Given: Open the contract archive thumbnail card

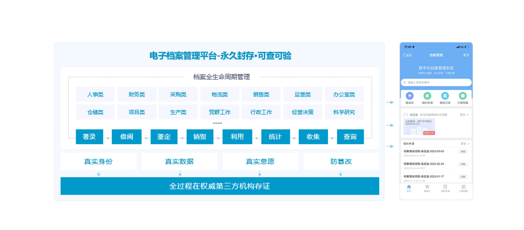Looking at the screenshot, I should [419, 126].
